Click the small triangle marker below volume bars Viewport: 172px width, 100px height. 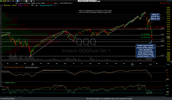coord(154,62)
